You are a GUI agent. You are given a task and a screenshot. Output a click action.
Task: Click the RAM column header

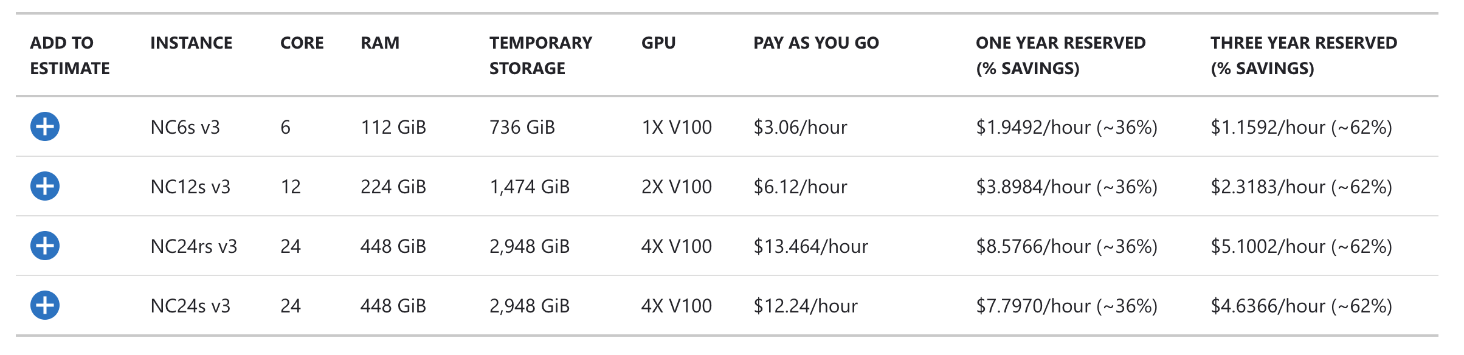pos(380,43)
